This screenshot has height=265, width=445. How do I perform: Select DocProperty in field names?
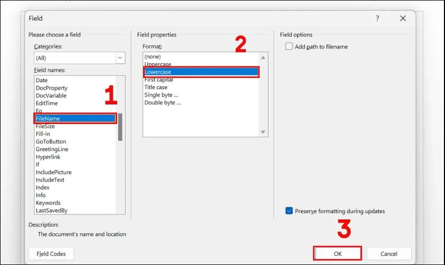tap(75, 88)
